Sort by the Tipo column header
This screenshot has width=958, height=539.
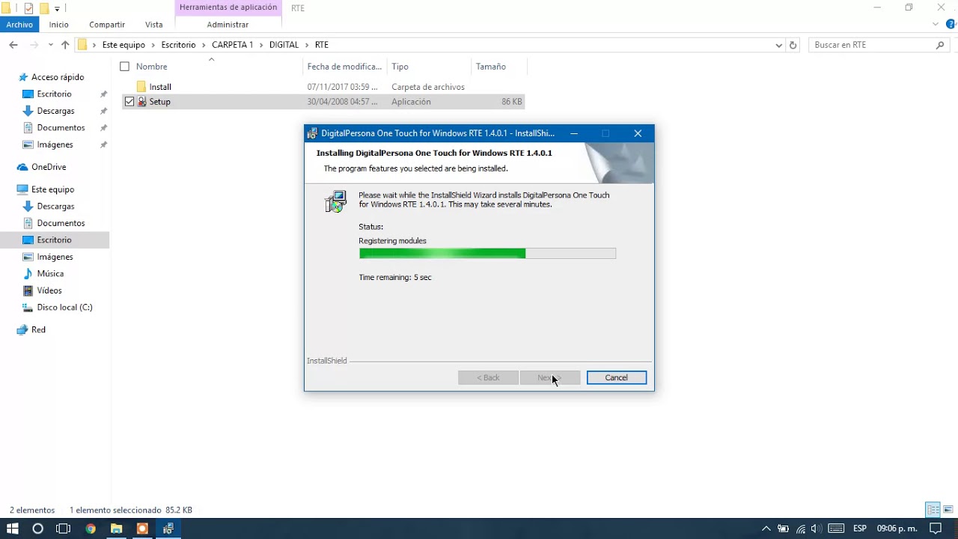click(x=400, y=67)
